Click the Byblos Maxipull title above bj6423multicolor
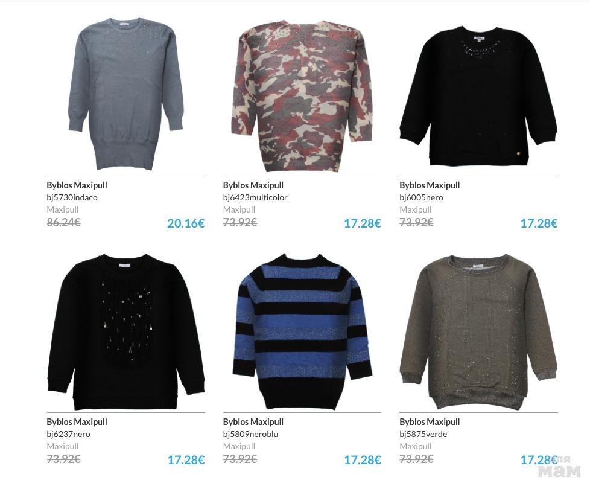The image size is (590, 486). pos(253,185)
